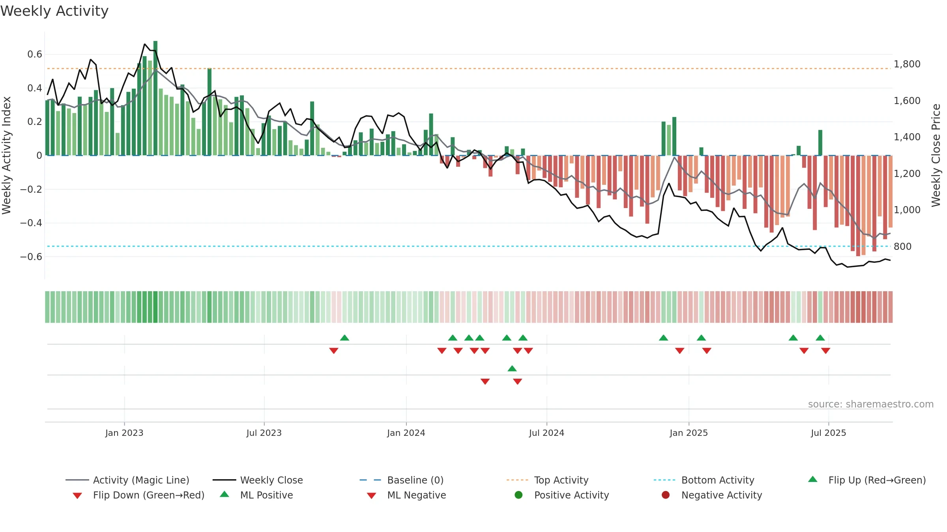
Task: Click the Jan 2025 x-axis label
Action: tap(689, 433)
